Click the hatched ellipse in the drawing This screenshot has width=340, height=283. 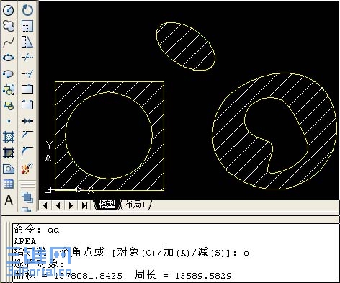(186, 46)
